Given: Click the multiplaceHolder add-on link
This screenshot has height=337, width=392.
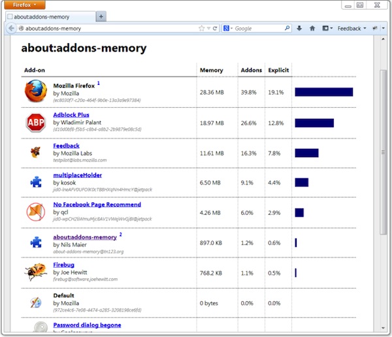Looking at the screenshot, I should [x=77, y=175].
